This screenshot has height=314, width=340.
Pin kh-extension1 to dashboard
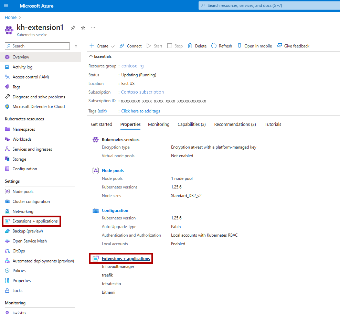click(73, 28)
